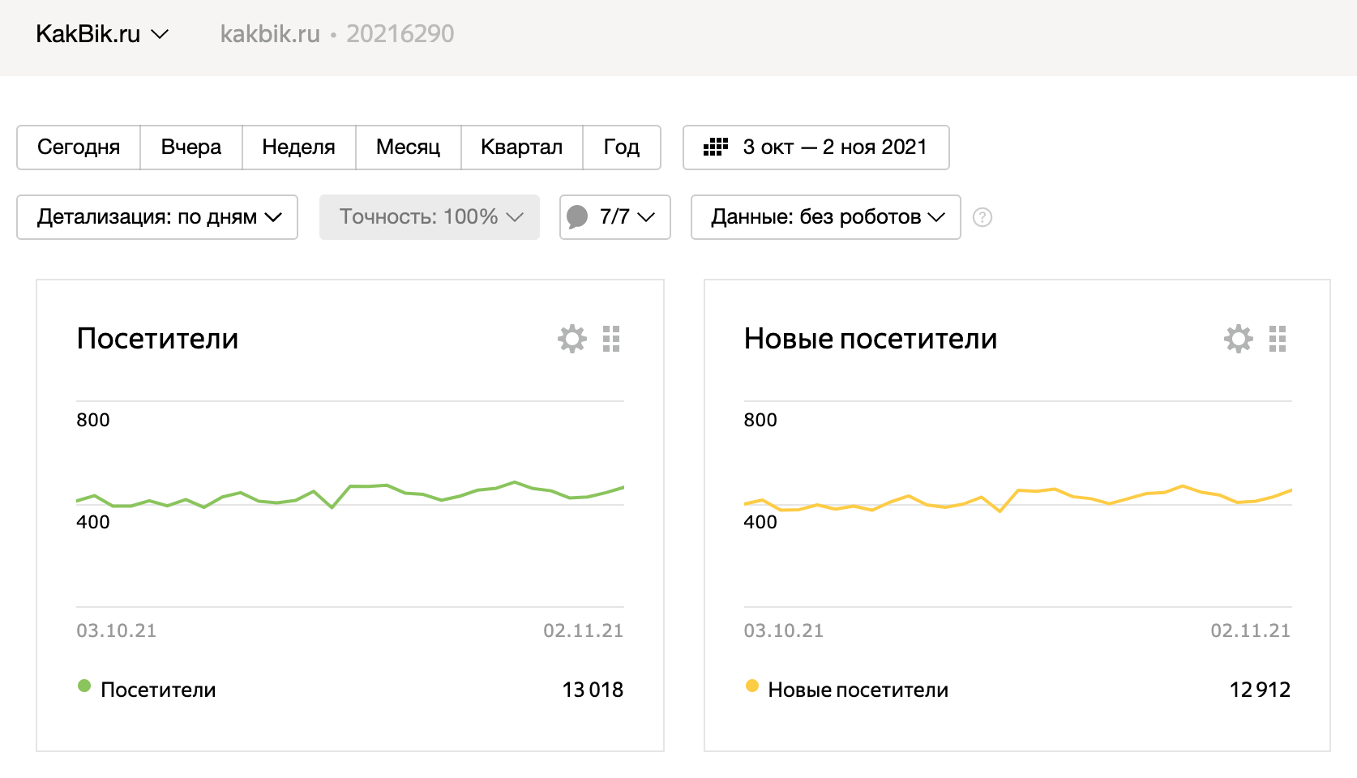Click the Новые посетители legend label

point(858,690)
